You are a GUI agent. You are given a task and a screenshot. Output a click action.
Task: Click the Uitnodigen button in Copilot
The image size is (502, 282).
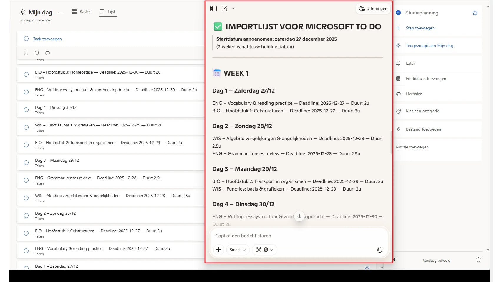373,9
